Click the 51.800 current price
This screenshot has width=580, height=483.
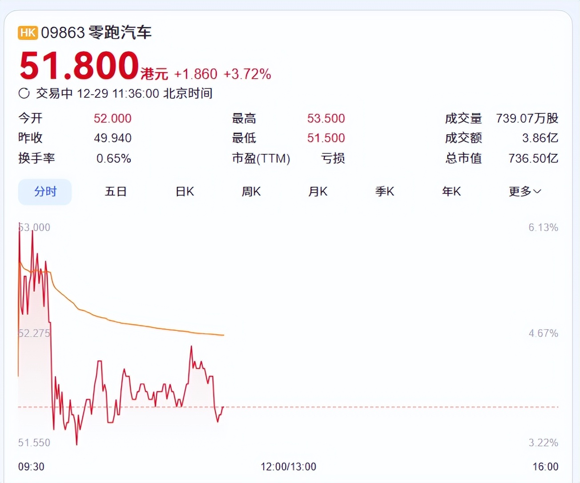[x=79, y=66]
